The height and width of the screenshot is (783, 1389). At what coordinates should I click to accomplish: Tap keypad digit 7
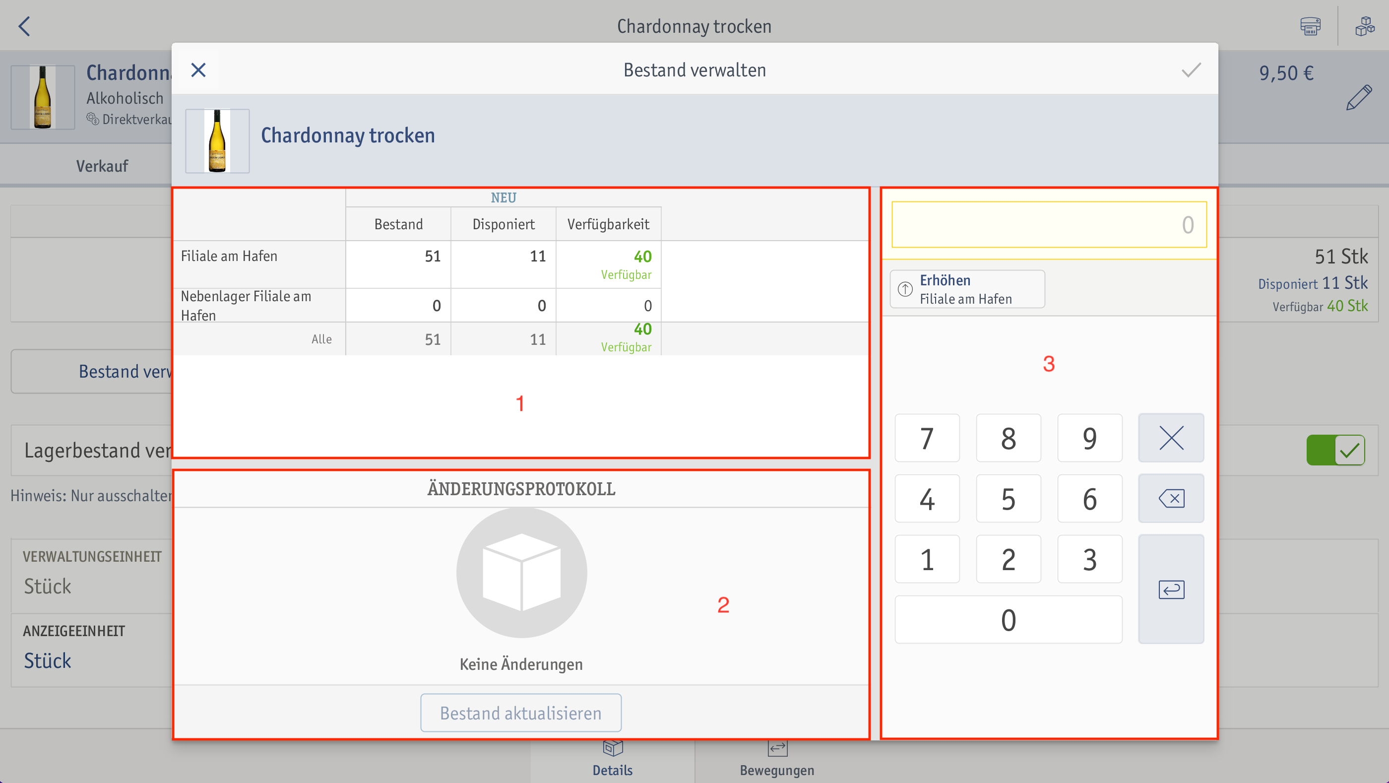927,438
